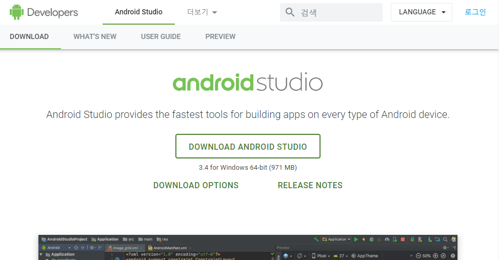
Task: Click the 검색 search input field
Action: click(331, 12)
